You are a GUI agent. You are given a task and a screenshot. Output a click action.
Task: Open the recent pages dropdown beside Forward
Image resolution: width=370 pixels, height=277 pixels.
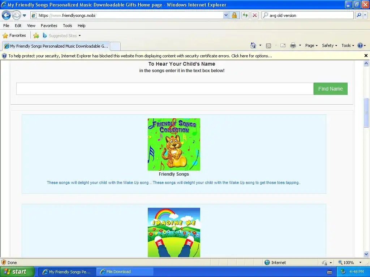(x=24, y=16)
